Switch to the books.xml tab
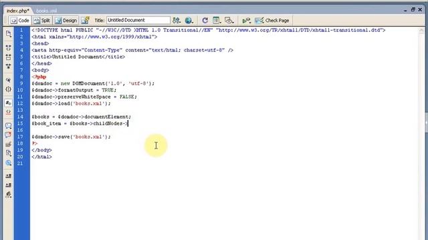428x240 pixels. pyautogui.click(x=46, y=11)
